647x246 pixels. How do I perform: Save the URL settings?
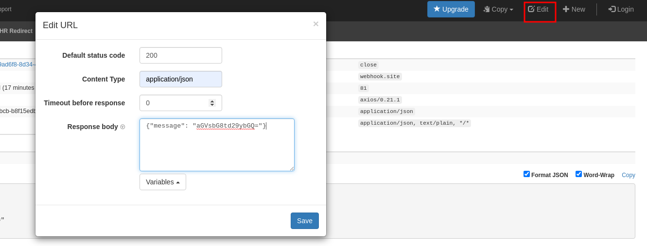(x=304, y=221)
